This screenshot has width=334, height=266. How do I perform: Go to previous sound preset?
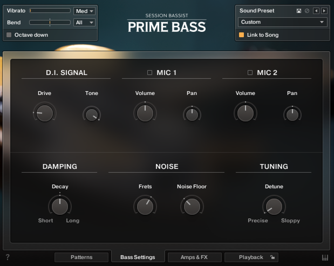(316, 11)
